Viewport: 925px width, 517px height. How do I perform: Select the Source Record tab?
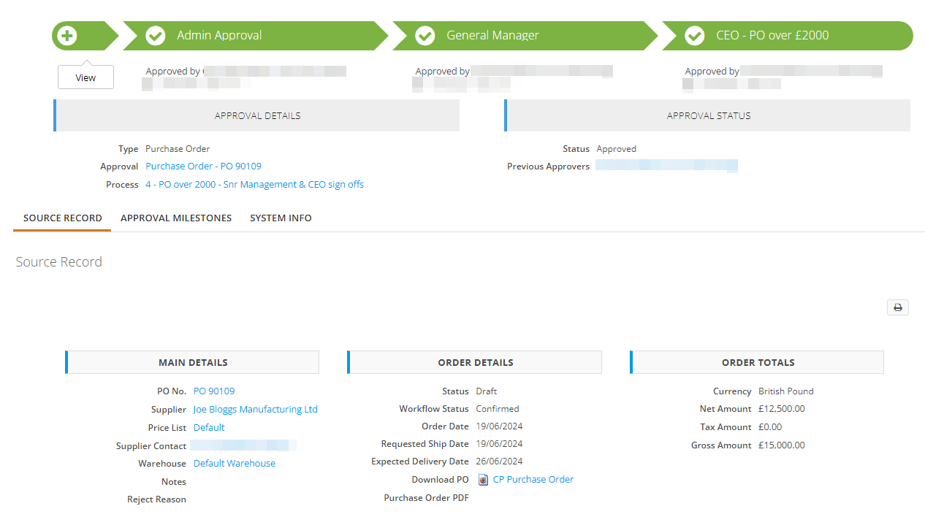(63, 218)
